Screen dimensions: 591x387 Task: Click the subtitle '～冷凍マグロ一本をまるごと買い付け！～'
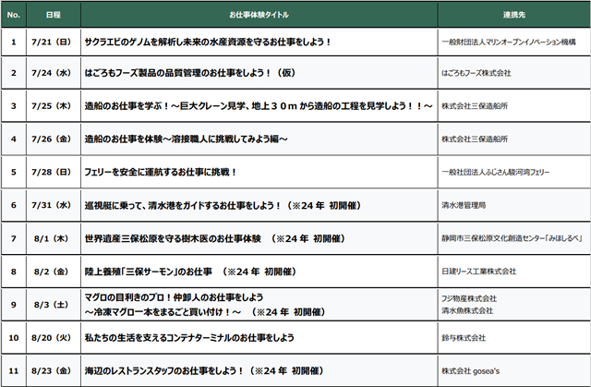coord(163,312)
